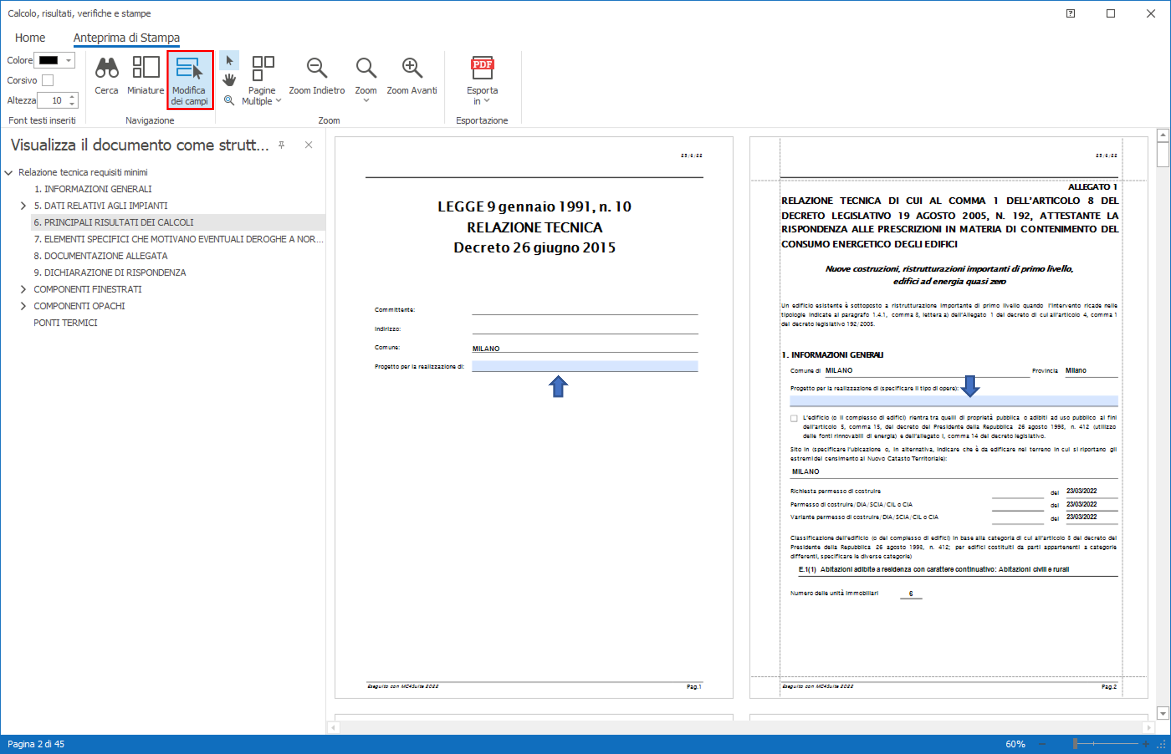This screenshot has height=754, width=1171.
Task: Close the document structure panel
Action: [x=309, y=145]
